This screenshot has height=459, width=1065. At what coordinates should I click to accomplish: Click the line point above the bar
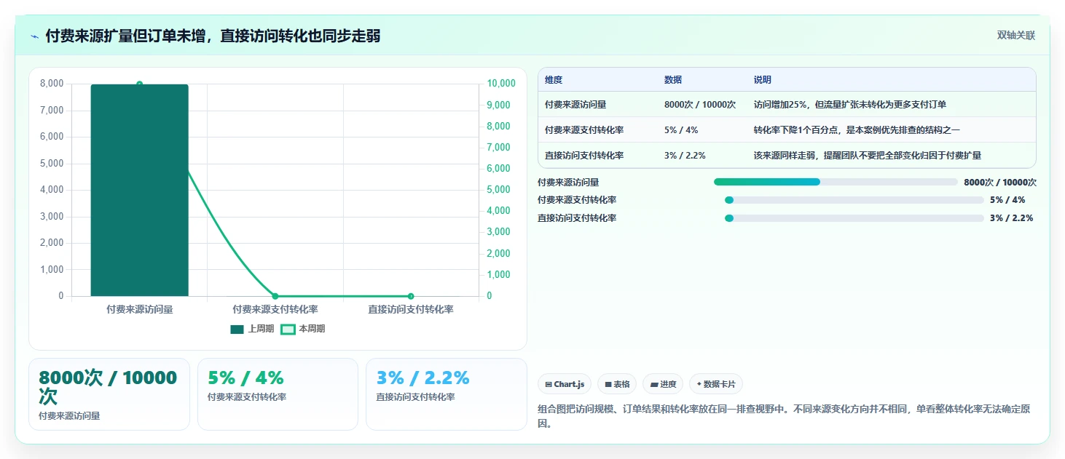click(x=139, y=84)
